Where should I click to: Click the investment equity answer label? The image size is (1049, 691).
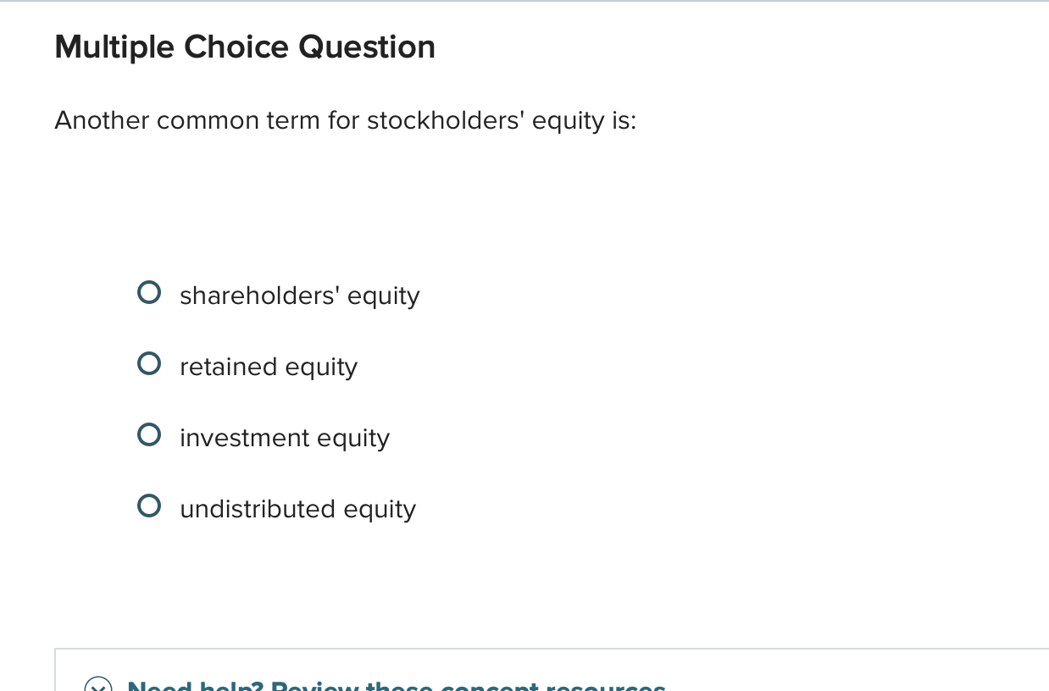285,437
